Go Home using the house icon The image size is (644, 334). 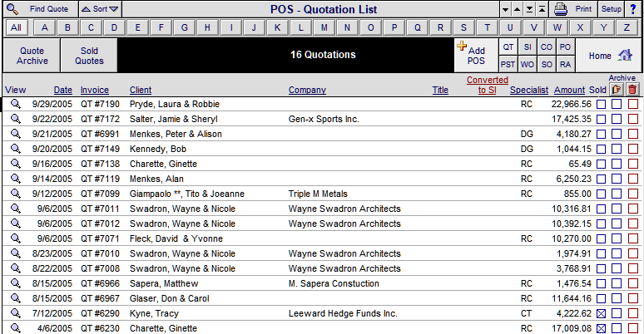[x=625, y=55]
